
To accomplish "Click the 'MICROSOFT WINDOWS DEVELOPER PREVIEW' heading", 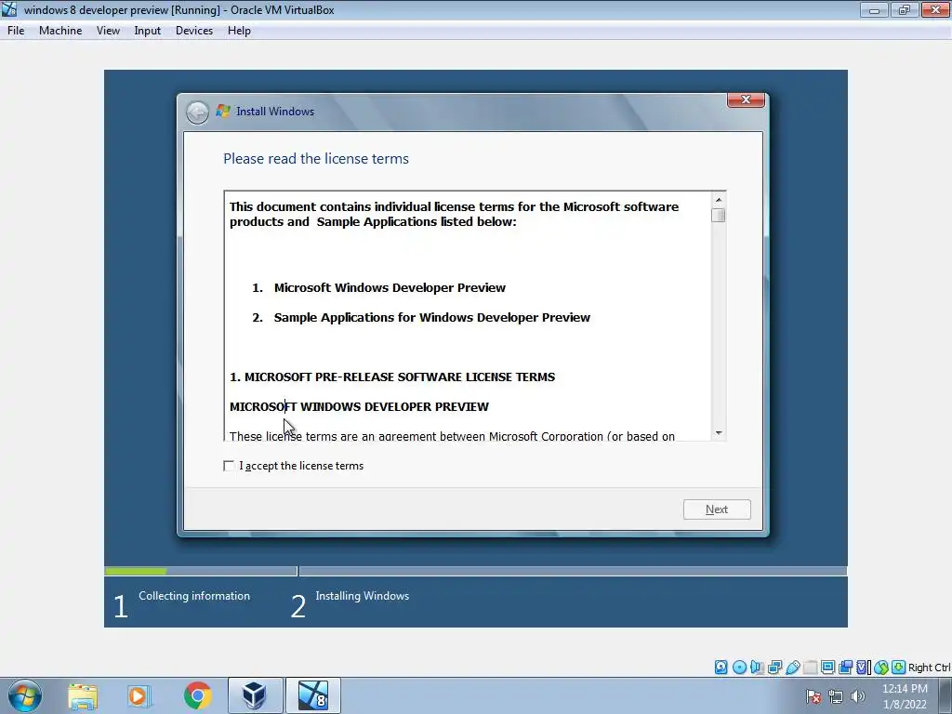I will tap(359, 407).
